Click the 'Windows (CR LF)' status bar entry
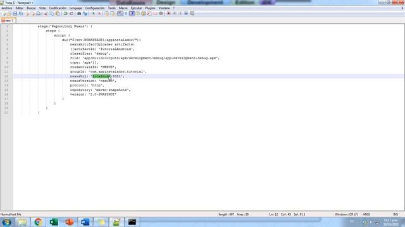 coord(346,214)
